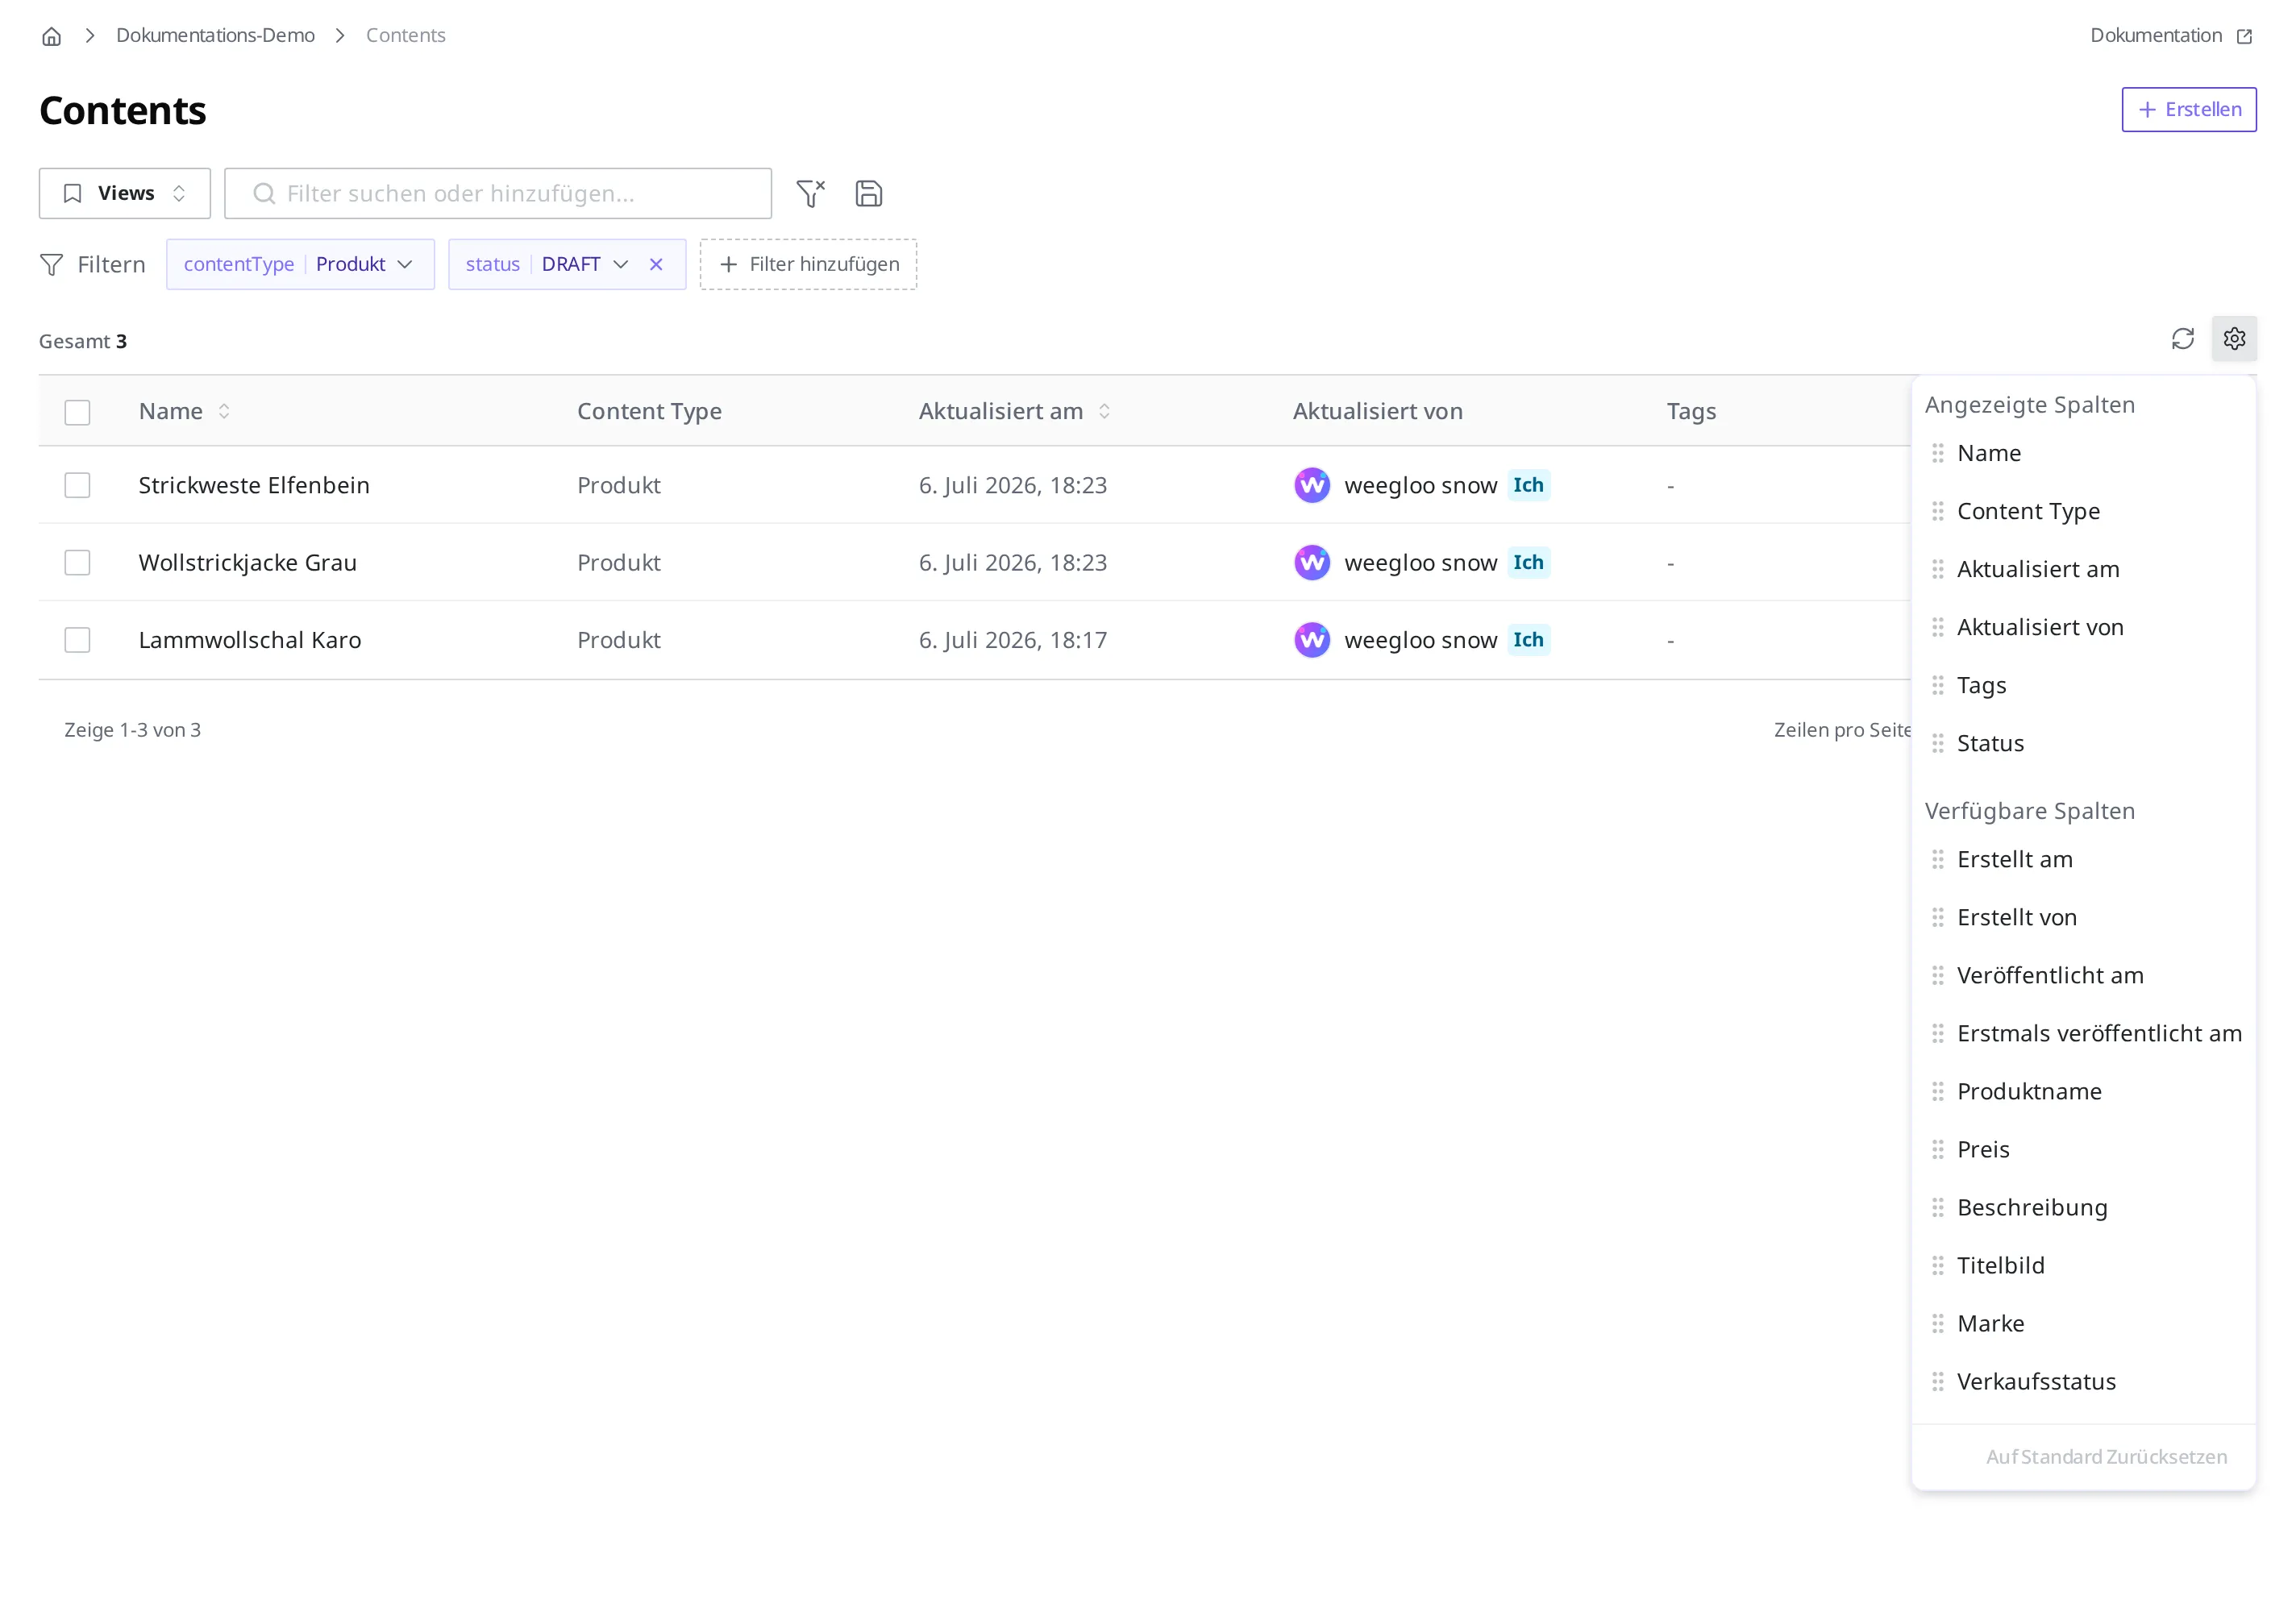Click the Erstellen button

[x=2188, y=109]
